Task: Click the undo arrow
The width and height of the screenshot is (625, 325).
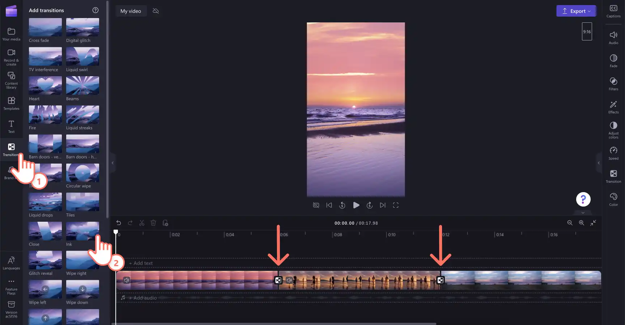Action: pos(119,223)
